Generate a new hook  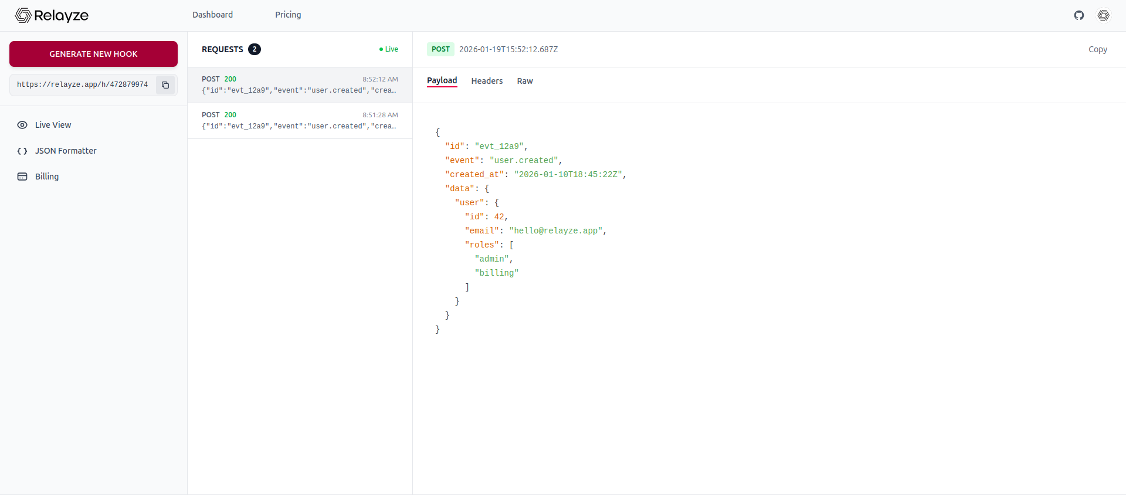click(93, 54)
